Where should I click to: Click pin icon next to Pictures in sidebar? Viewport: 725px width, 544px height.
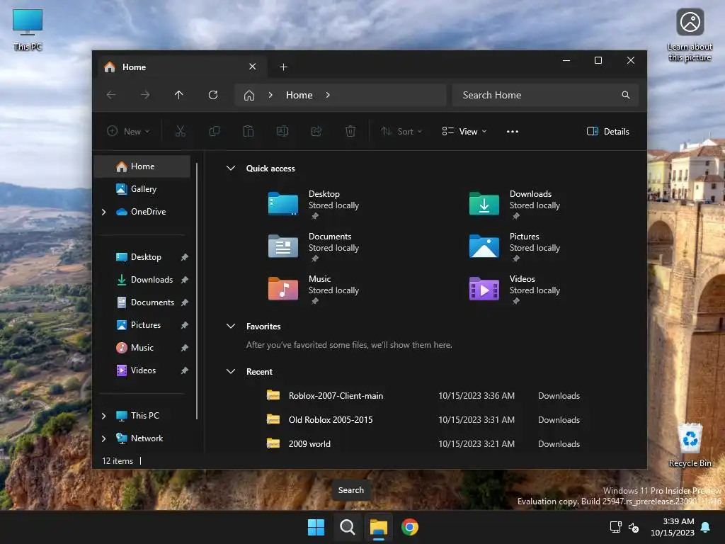[185, 325]
